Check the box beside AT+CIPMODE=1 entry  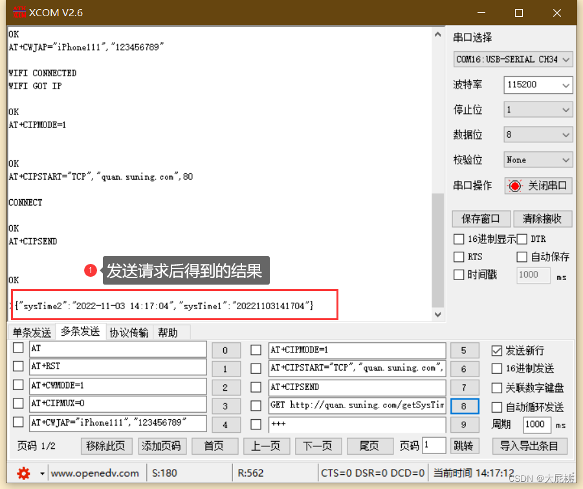pyautogui.click(x=256, y=350)
